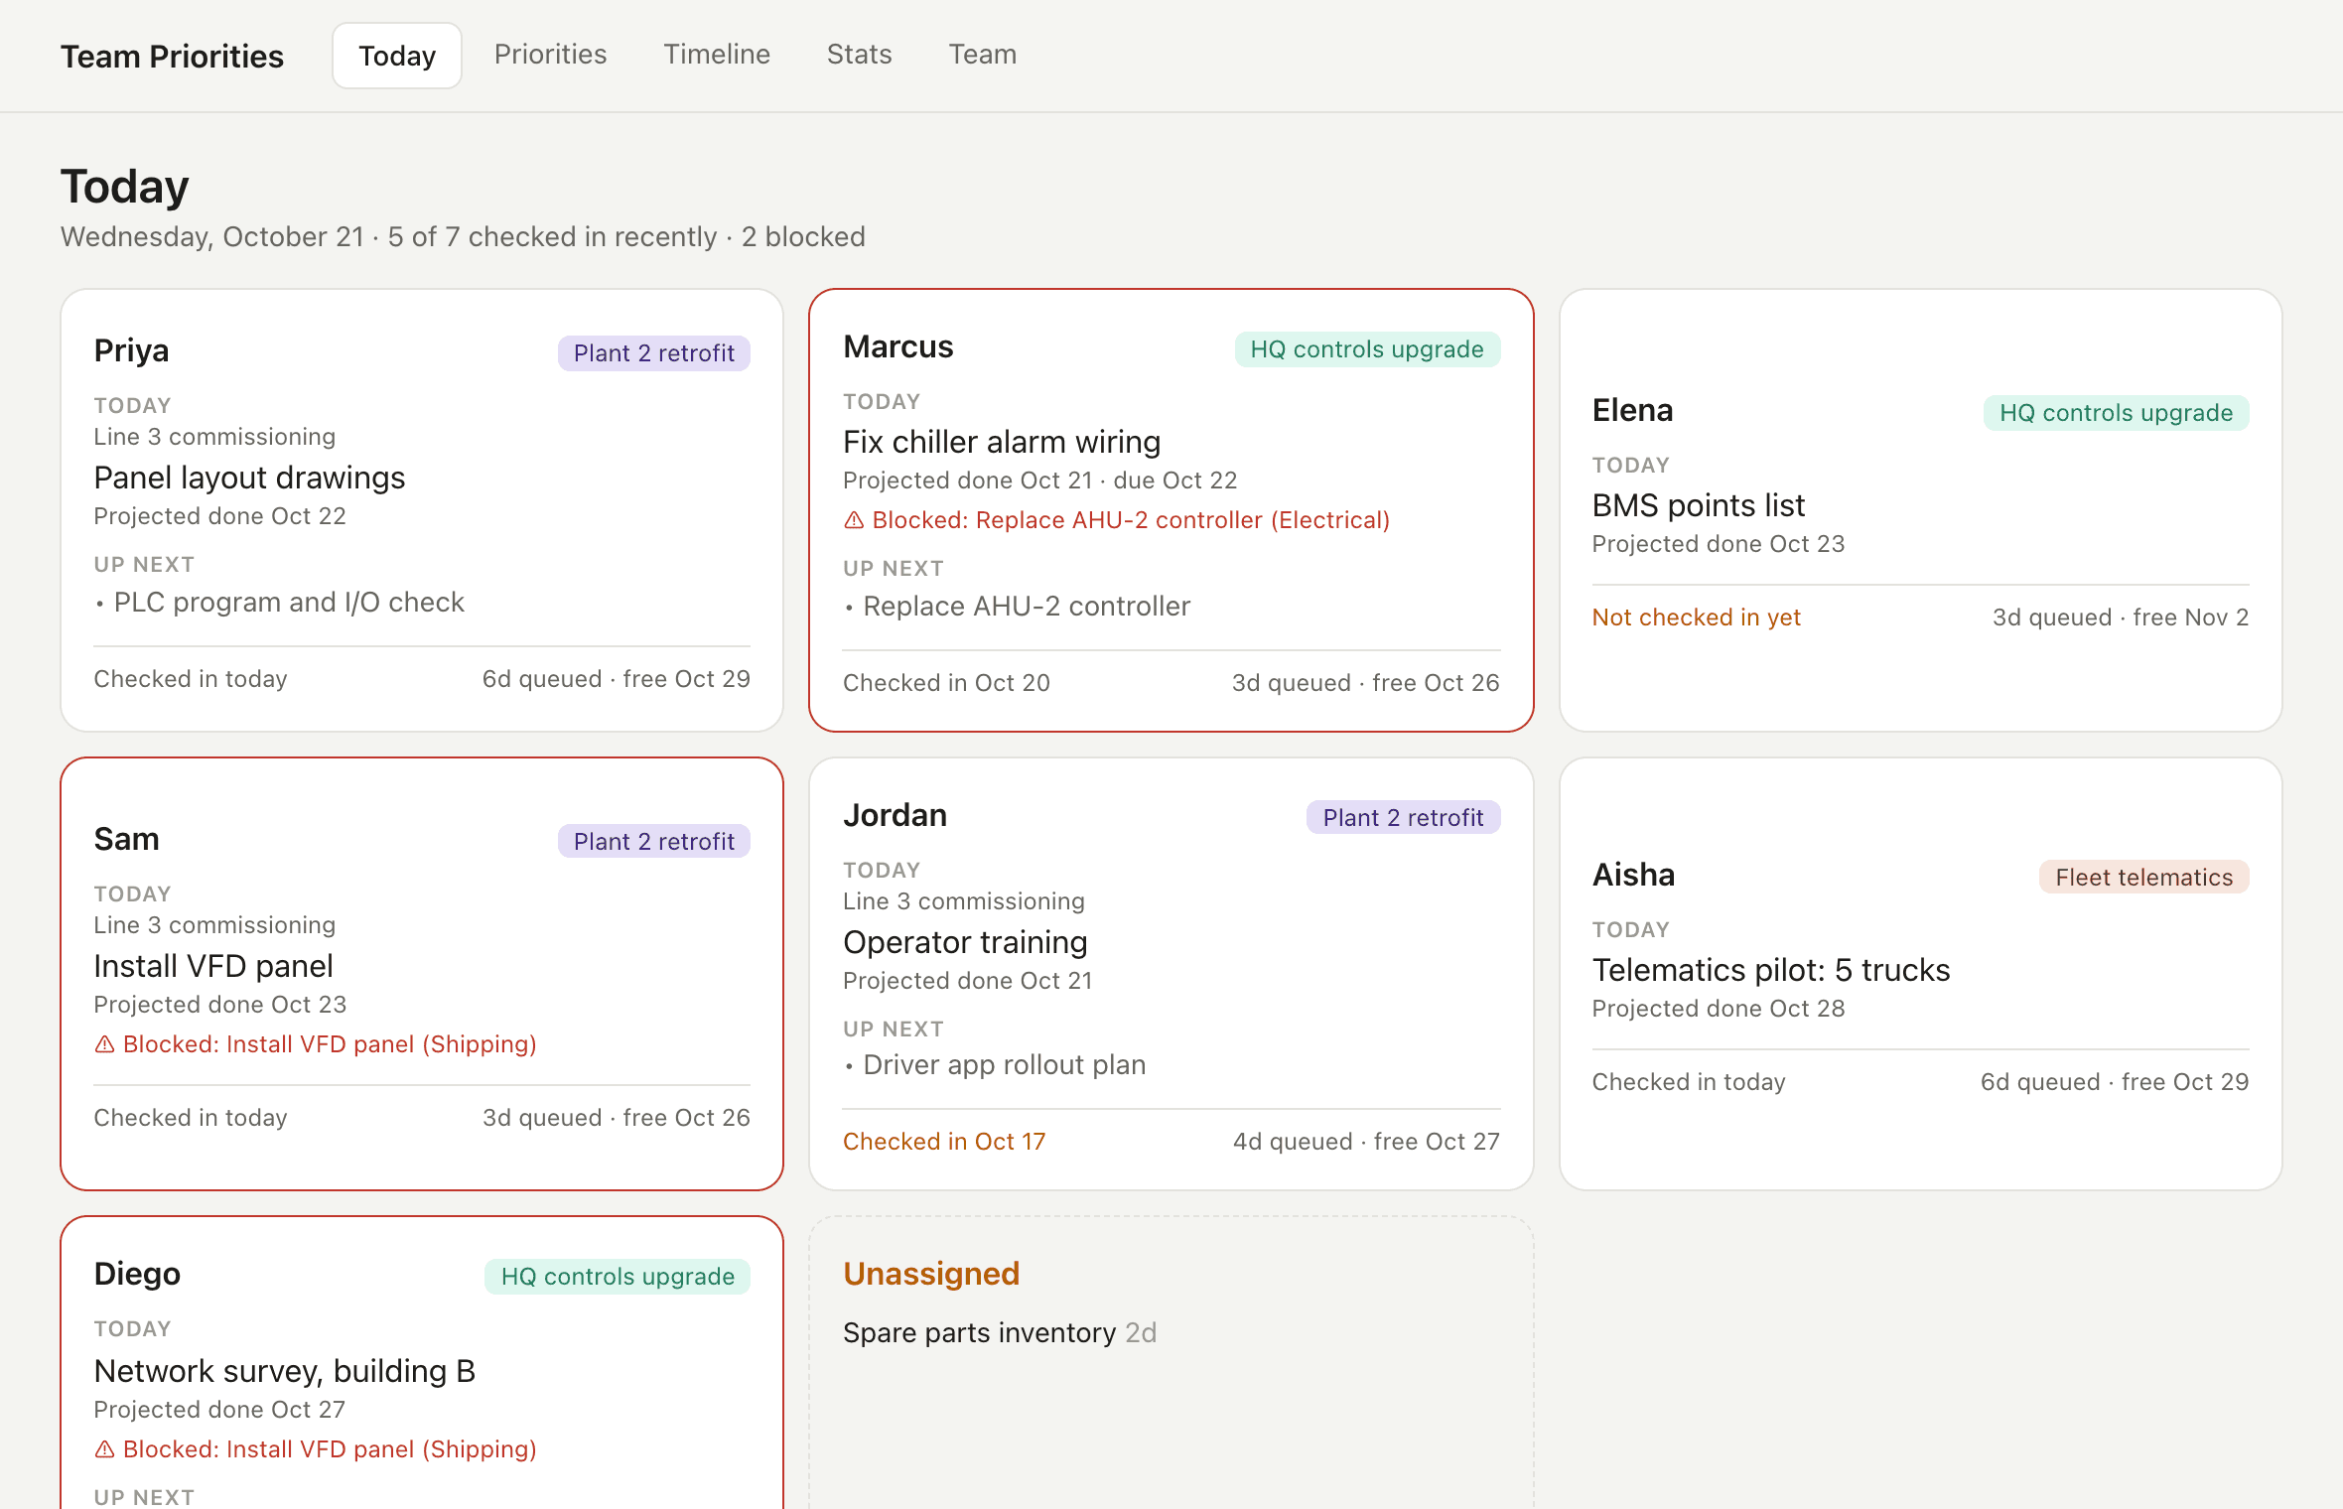Image resolution: width=2343 pixels, height=1509 pixels.
Task: Click the warning icon on Diego's blocked line
Action: tap(104, 1449)
